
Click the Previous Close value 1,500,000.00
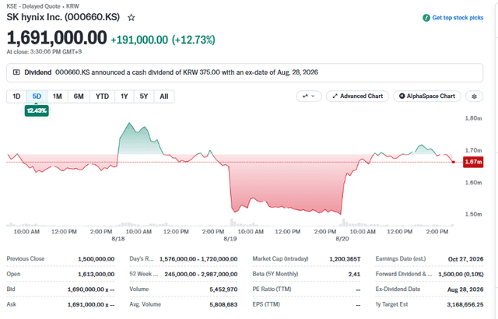pyautogui.click(x=96, y=259)
